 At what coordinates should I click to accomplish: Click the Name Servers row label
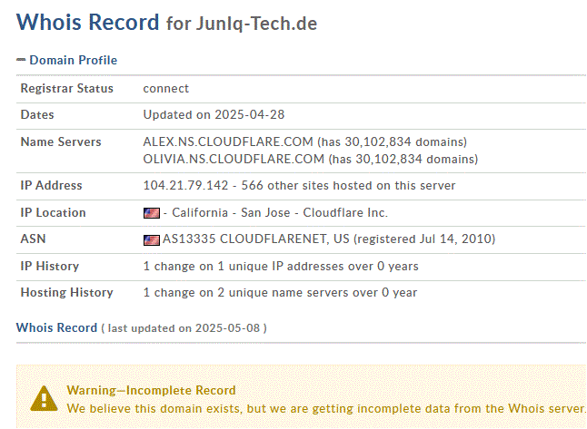coord(61,142)
